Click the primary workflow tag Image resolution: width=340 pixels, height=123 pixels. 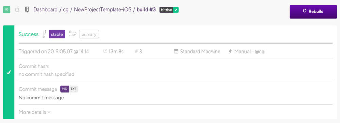point(89,34)
